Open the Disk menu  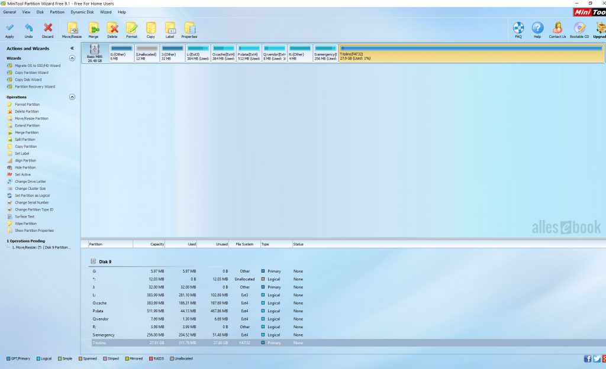click(40, 12)
